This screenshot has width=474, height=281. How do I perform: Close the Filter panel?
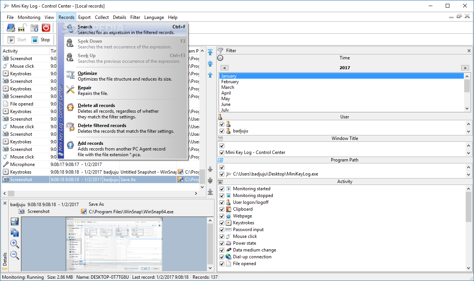[469, 51]
